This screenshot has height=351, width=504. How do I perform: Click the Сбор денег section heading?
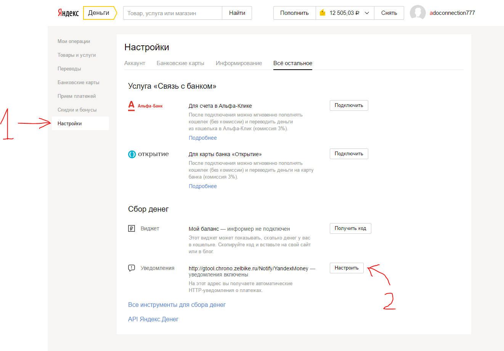(148, 209)
